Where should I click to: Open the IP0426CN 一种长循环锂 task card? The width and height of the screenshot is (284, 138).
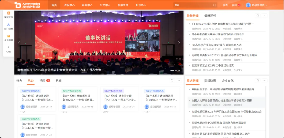click(x=78, y=99)
